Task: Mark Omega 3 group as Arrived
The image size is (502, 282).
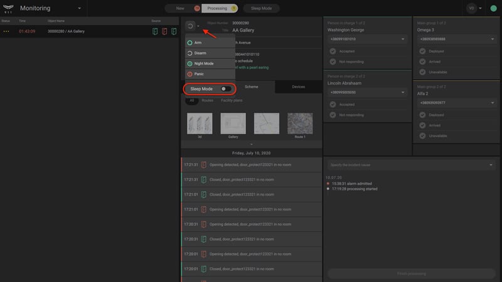Action: 422,61
